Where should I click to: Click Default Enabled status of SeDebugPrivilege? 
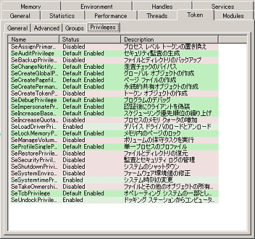coord(84,100)
